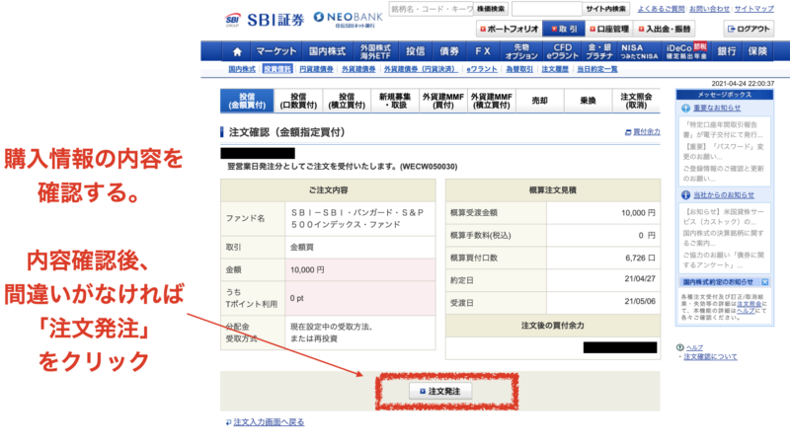The height and width of the screenshot is (445, 790).
Task: Click the 外貨建債券（円貨決済） link
Action: click(x=421, y=69)
